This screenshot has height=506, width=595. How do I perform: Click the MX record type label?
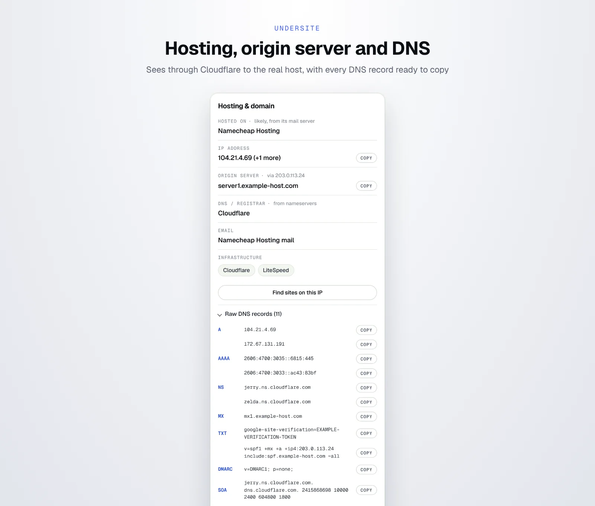click(x=221, y=416)
